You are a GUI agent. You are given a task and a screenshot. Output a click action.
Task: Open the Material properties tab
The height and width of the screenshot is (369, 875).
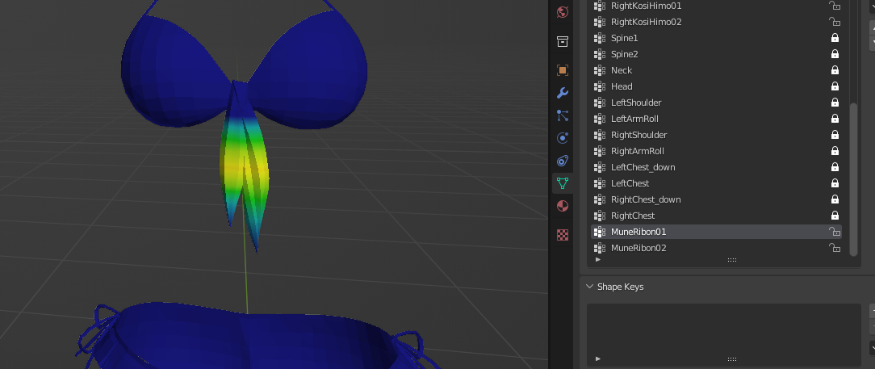[x=563, y=206]
